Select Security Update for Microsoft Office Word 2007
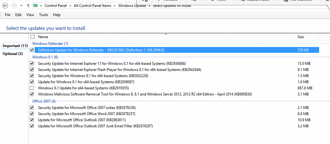 [86, 114]
